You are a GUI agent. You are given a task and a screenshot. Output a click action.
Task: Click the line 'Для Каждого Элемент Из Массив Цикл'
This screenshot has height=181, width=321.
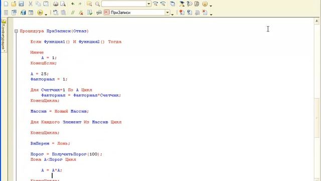(76, 122)
